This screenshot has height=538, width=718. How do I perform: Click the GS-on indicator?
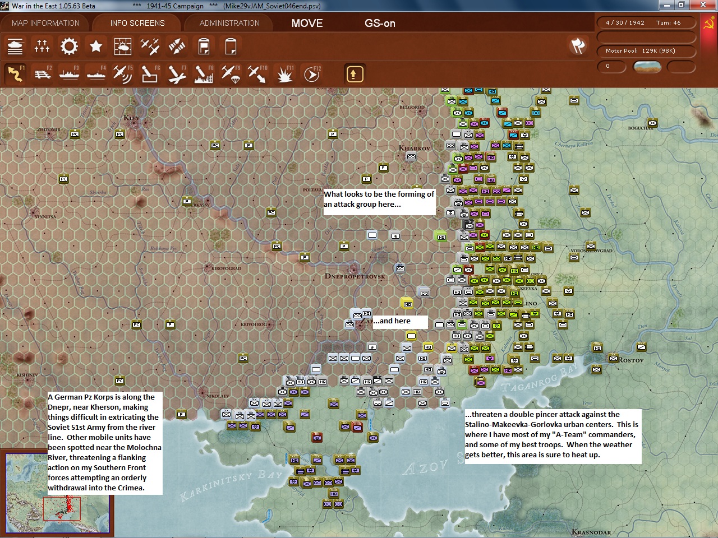point(380,23)
